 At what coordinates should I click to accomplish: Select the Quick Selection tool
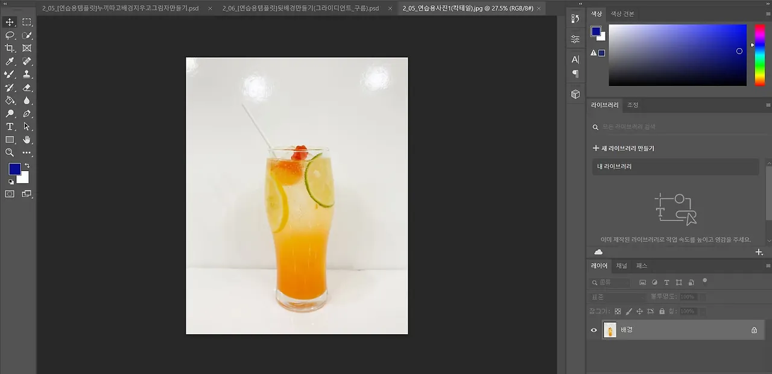point(27,36)
